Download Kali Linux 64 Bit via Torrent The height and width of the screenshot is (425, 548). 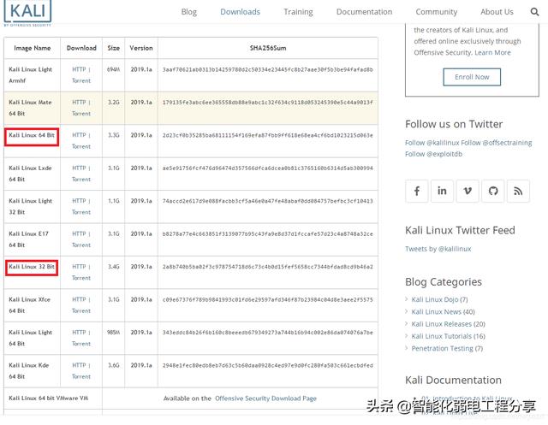pos(81,146)
